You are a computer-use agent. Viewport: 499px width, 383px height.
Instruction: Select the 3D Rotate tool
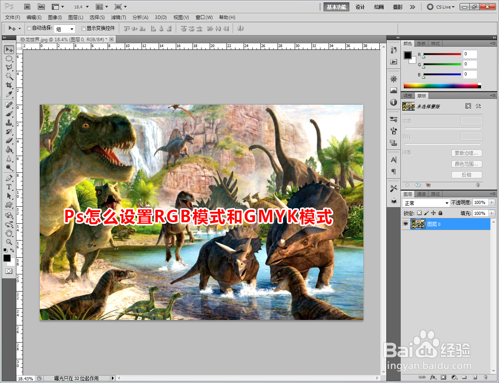pyautogui.click(x=9, y=215)
